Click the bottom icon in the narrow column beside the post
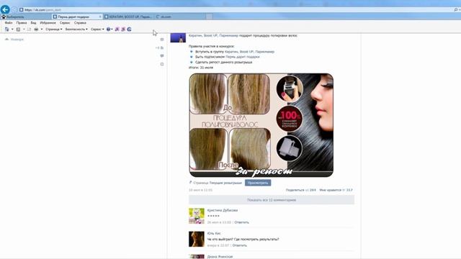The height and width of the screenshot is (259, 461). [x=162, y=64]
